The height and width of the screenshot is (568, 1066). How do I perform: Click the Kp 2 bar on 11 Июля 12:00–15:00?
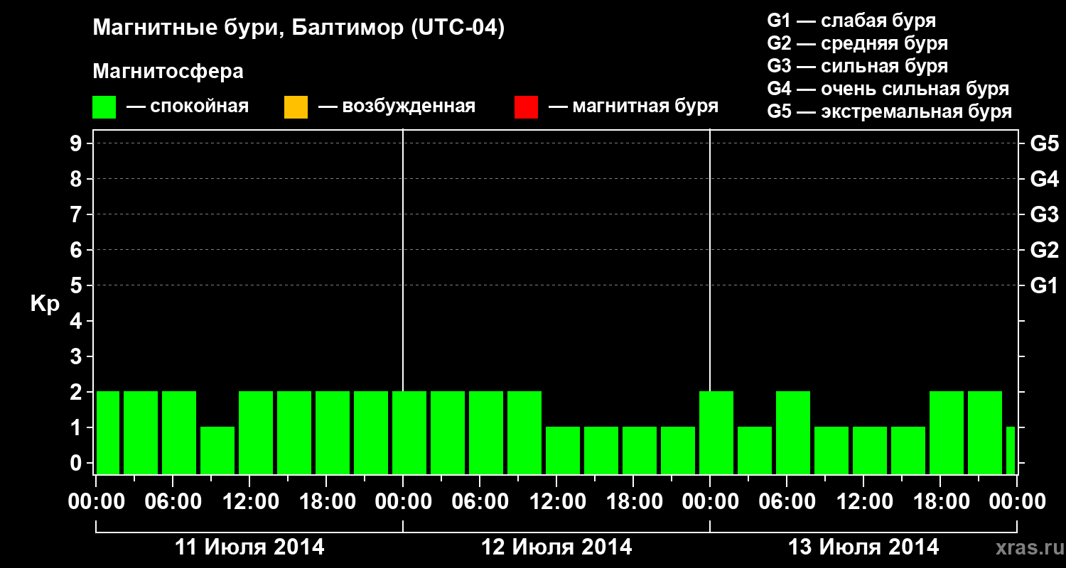click(256, 432)
